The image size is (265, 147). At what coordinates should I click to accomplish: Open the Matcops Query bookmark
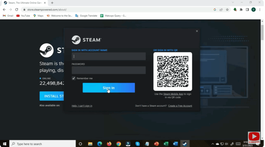[113, 16]
